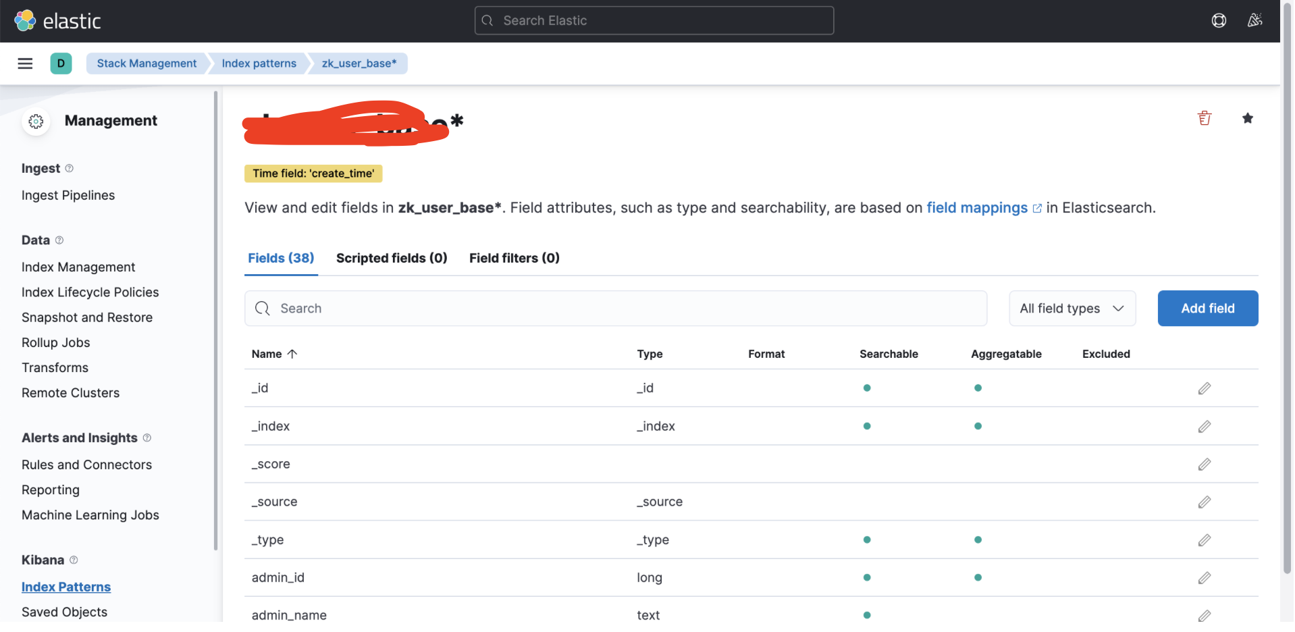Viewport: 1295px width, 632px height.
Task: Open Rollup Jobs in sidebar
Action: tap(56, 342)
